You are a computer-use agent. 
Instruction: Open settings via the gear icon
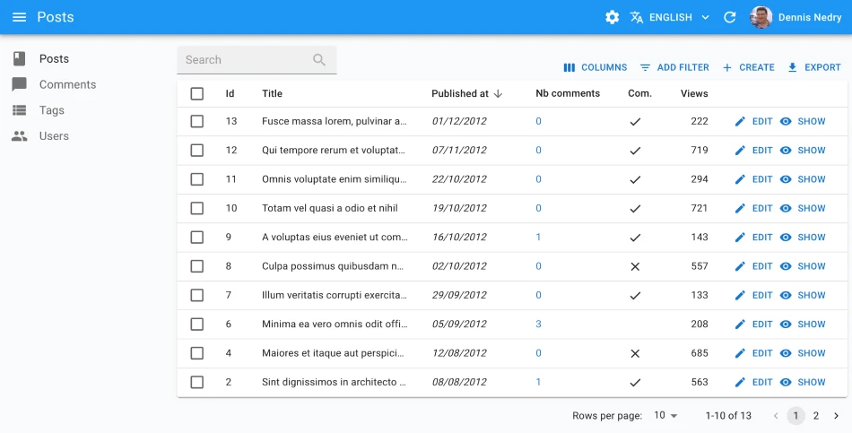click(x=612, y=17)
